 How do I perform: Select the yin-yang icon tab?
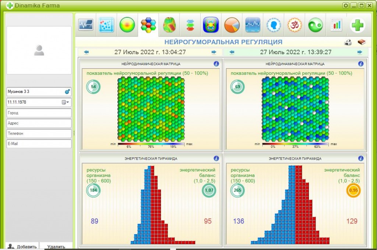[315, 25]
